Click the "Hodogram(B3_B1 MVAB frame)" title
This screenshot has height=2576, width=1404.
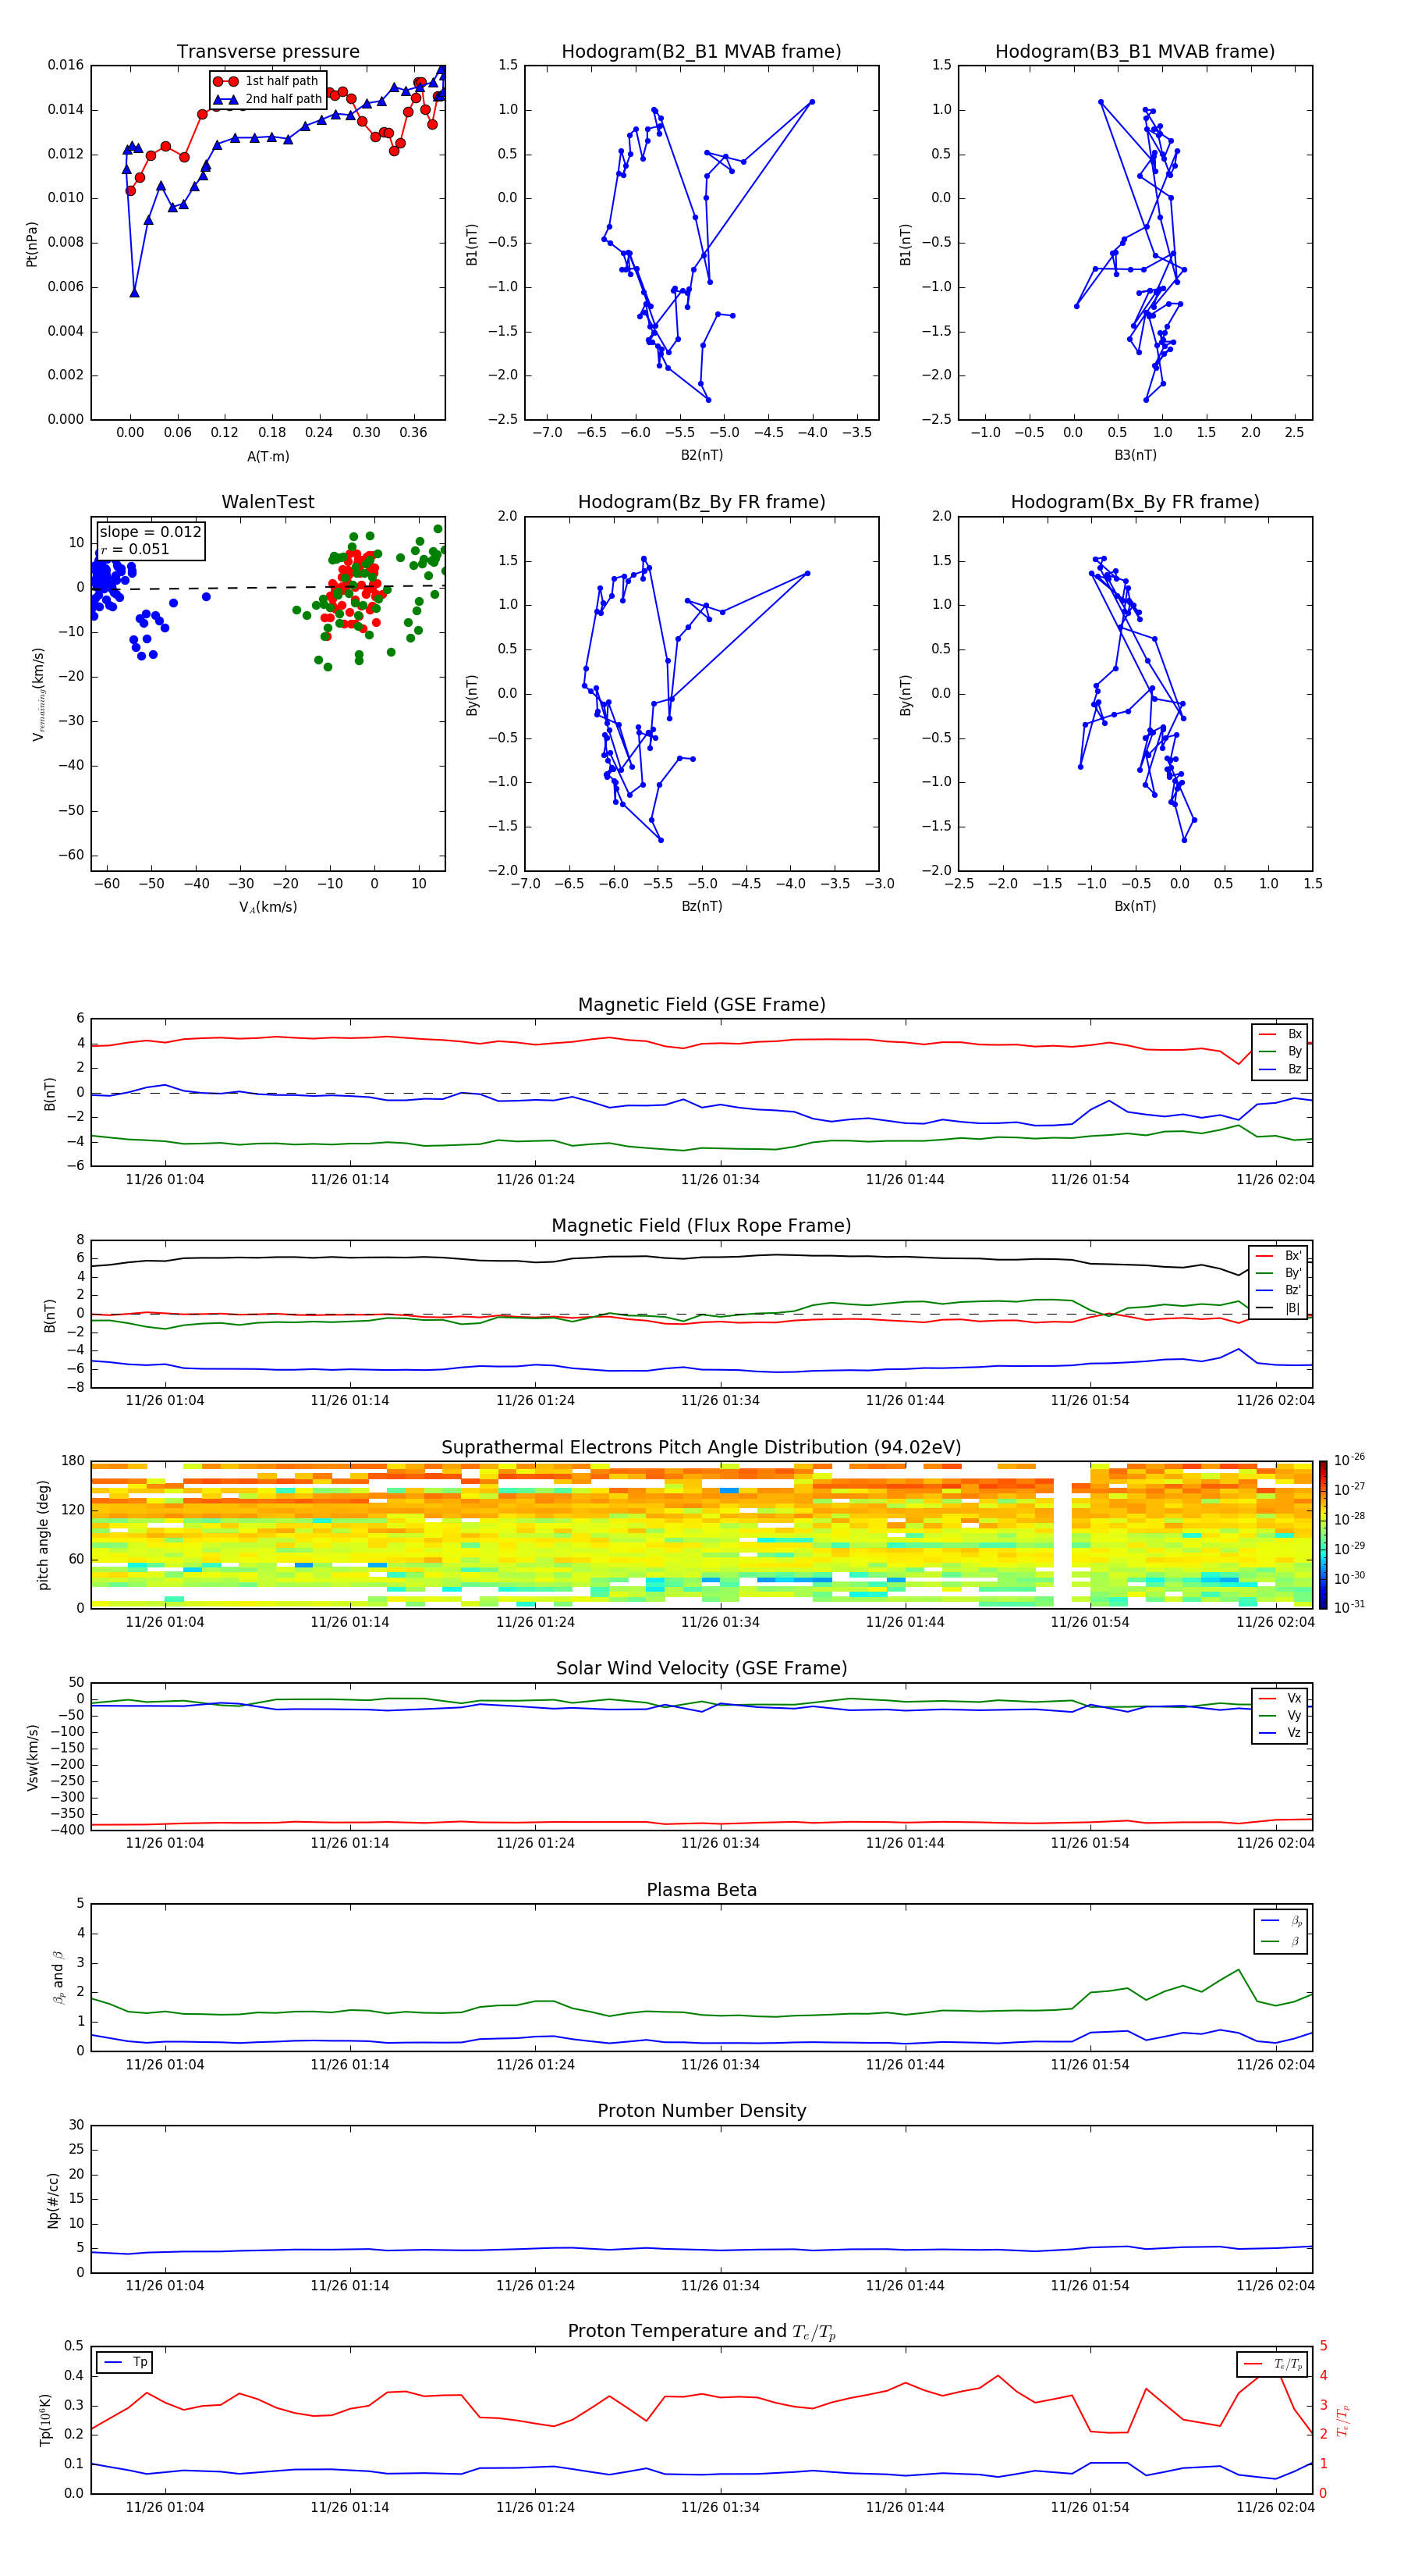[x=1135, y=52]
